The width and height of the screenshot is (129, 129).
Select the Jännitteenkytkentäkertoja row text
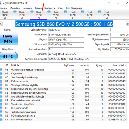(x=25, y=77)
